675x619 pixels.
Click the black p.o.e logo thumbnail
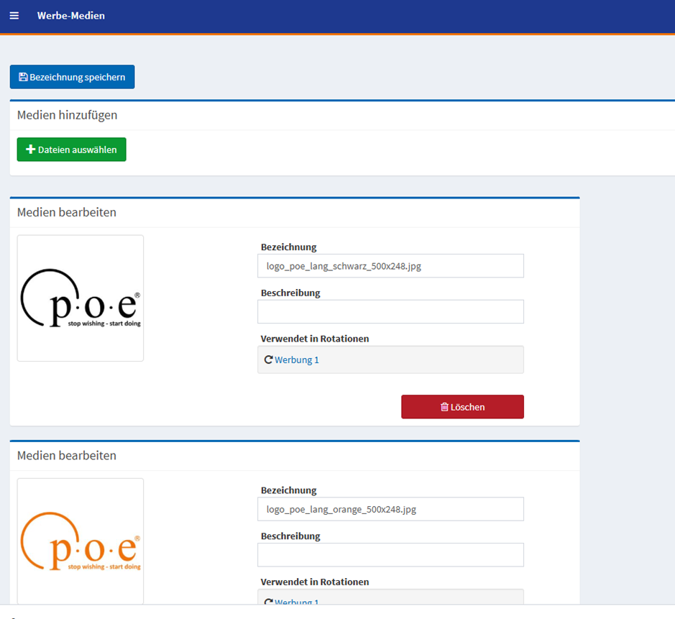point(81,298)
